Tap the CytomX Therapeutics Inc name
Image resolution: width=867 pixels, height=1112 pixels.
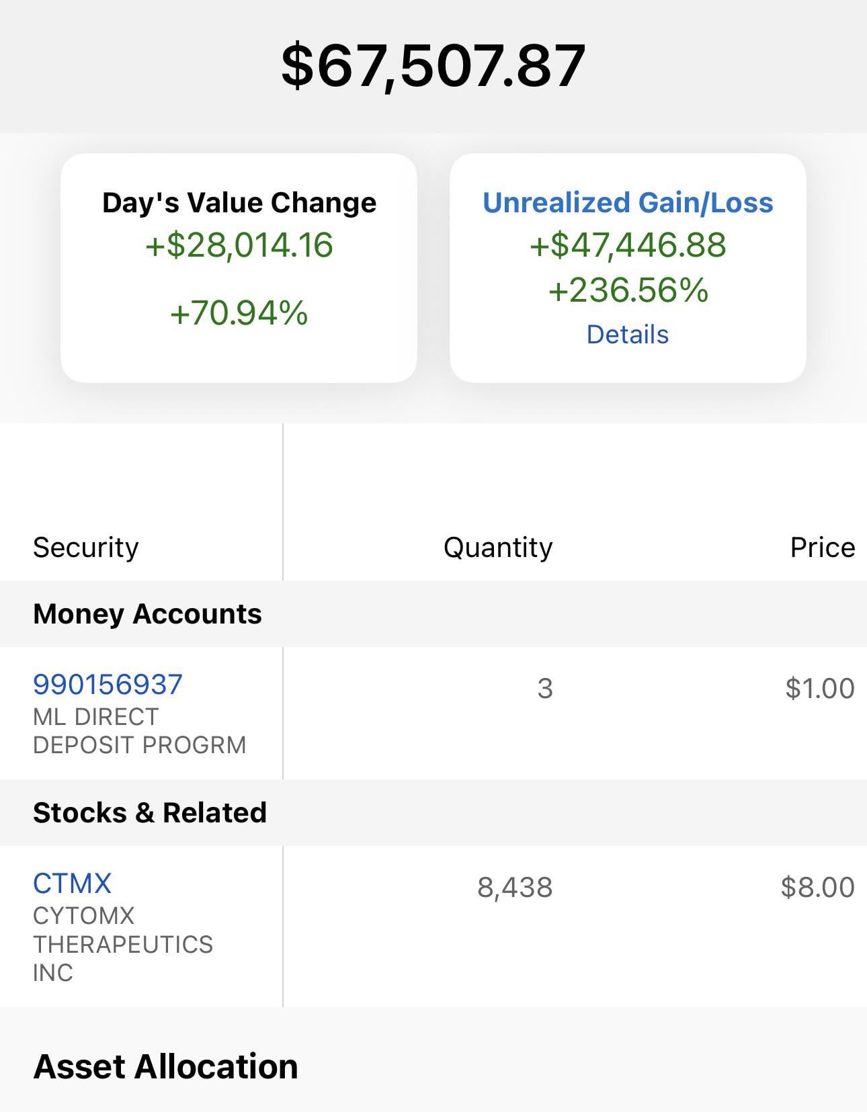(x=122, y=944)
